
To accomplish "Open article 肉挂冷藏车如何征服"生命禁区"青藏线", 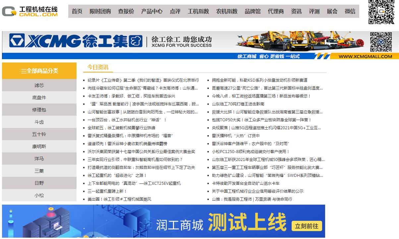I will tap(143, 88).
